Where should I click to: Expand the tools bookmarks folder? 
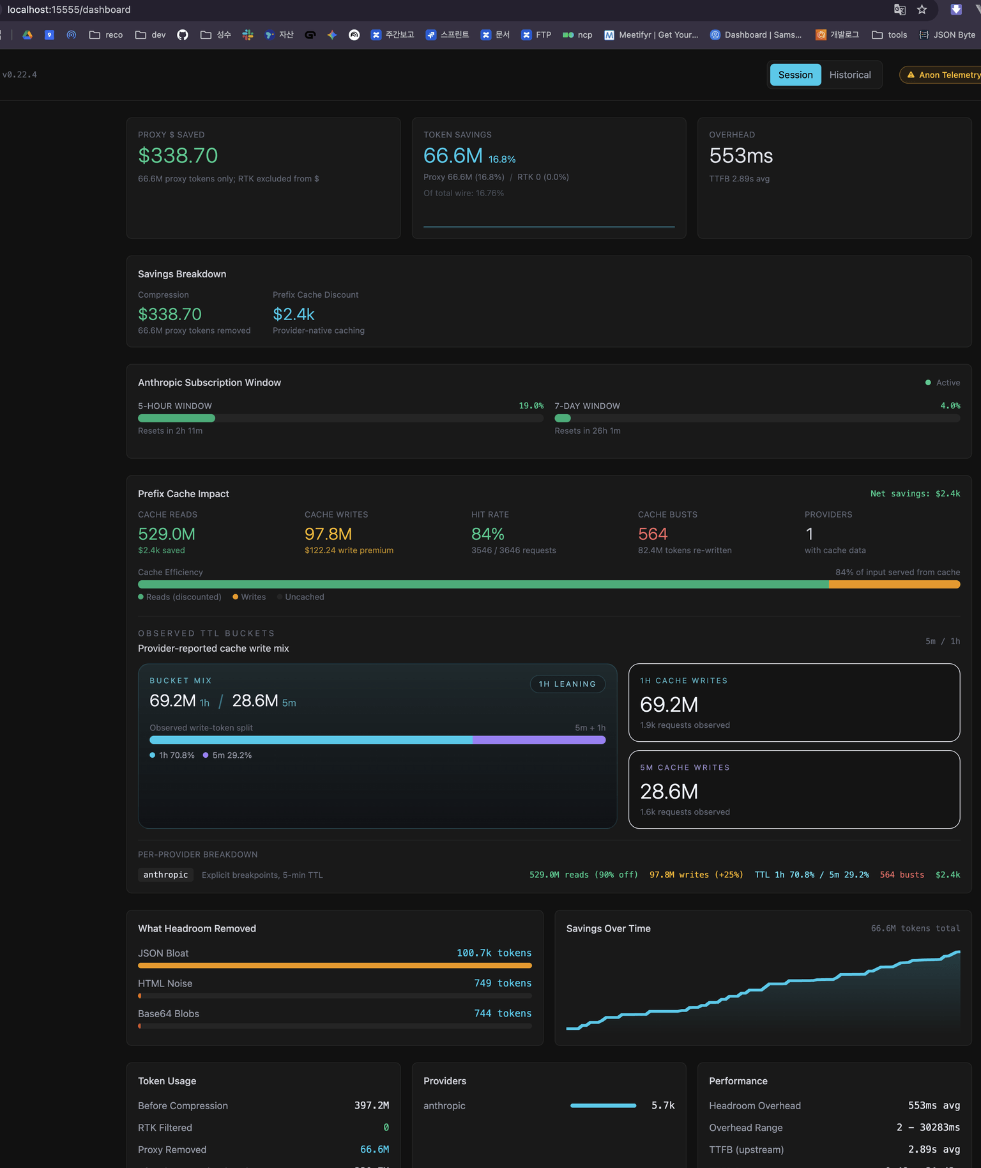coord(890,35)
